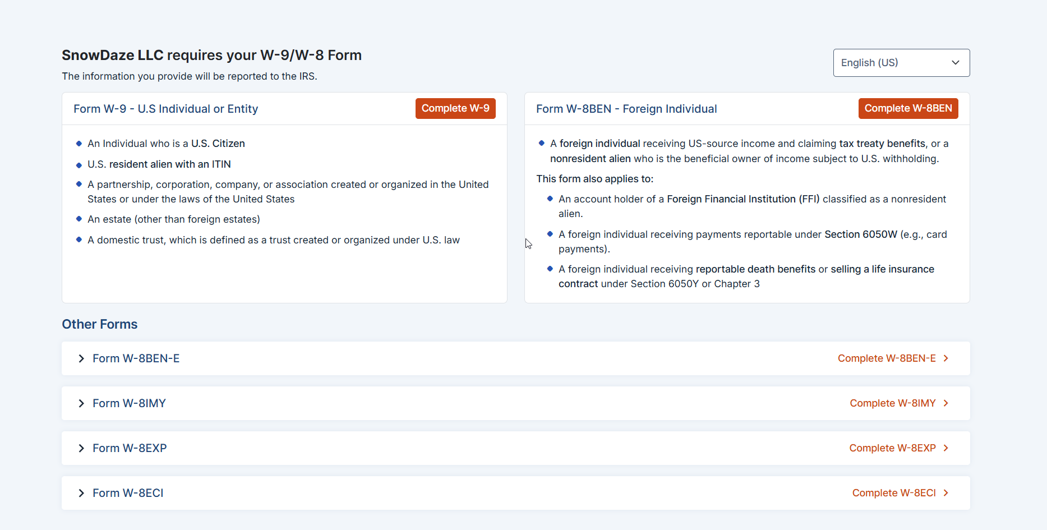This screenshot has width=1047, height=530.
Task: Click the arrow icon after Complete W-8IMY
Action: tap(946, 403)
